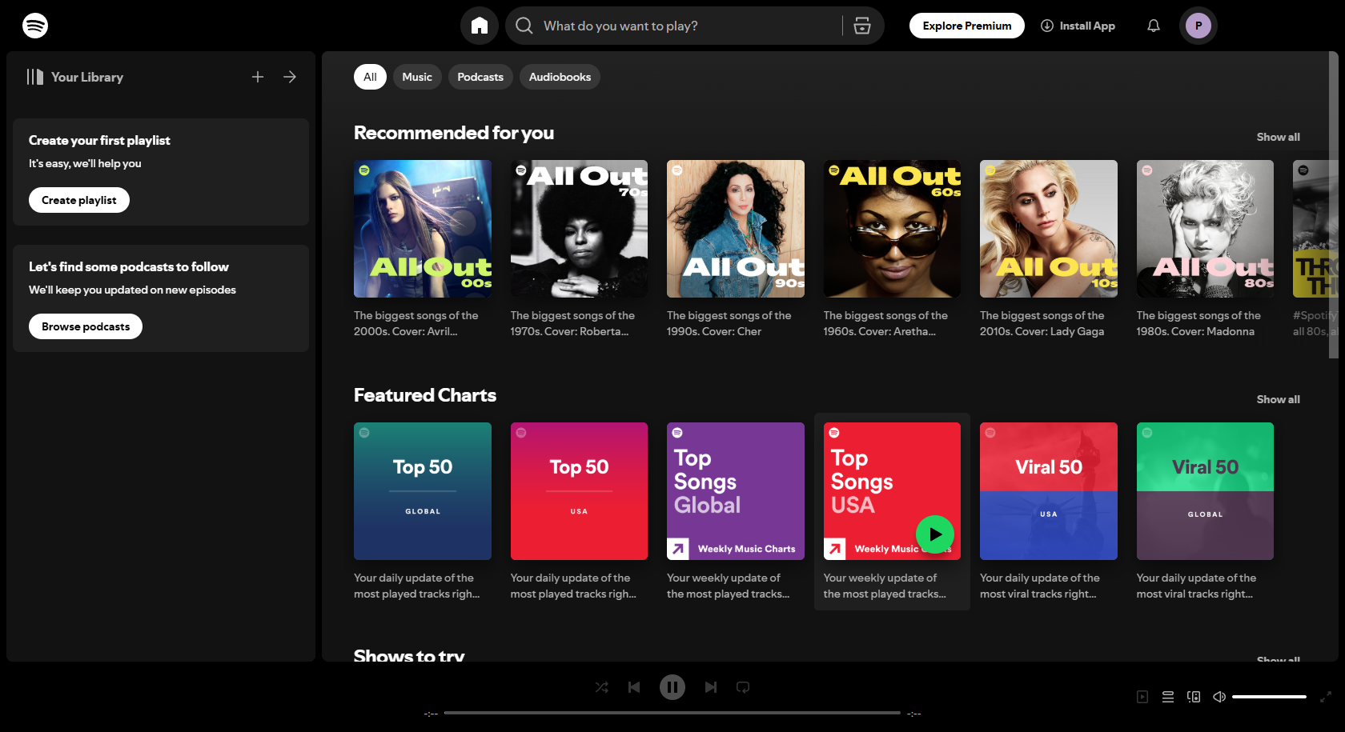Connect to a device

coord(1194,697)
